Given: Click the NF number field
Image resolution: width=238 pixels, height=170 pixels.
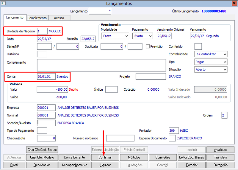Looking at the screenshot, I should [x=68, y=46].
